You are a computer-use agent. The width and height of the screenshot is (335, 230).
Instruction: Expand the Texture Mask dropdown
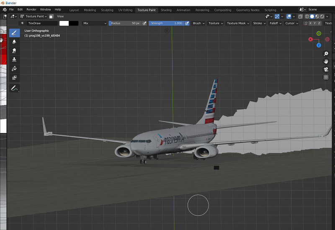238,23
